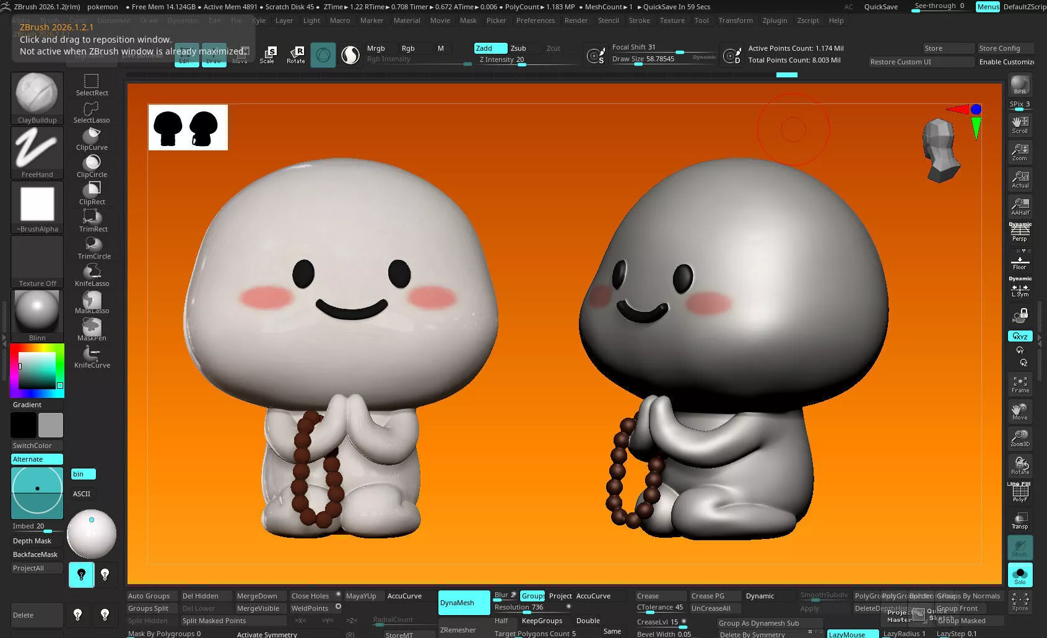Adjust DynaMesh Resolution slider

click(532, 608)
